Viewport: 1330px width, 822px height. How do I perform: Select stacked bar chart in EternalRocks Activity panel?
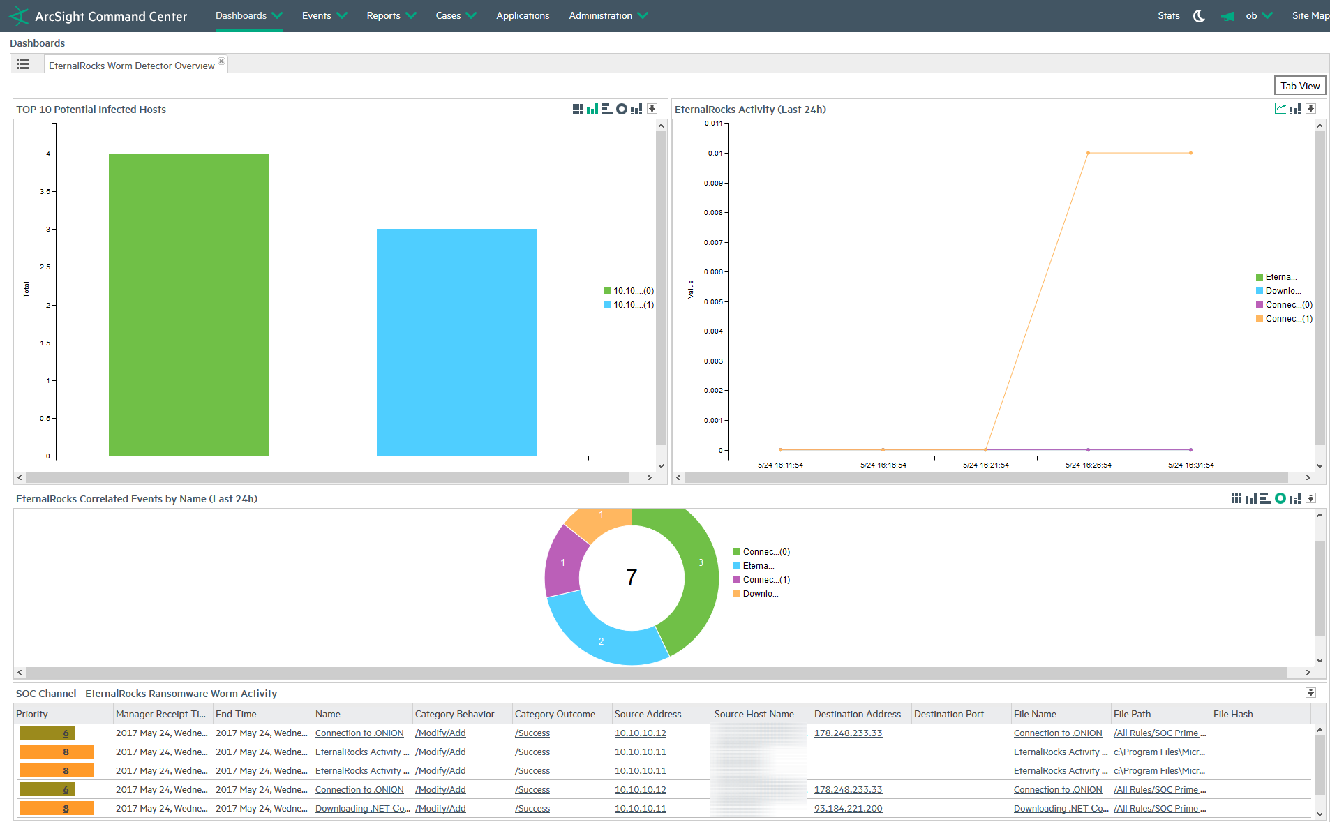tap(1295, 109)
